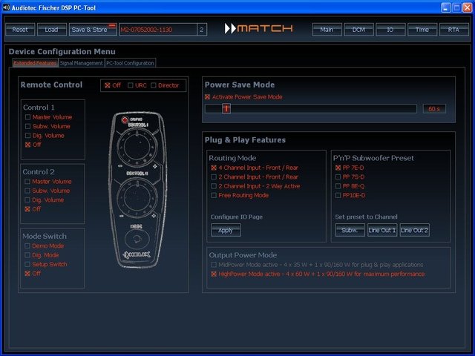
Task: Click the MATCH logo in the header
Action: pyautogui.click(x=258, y=29)
